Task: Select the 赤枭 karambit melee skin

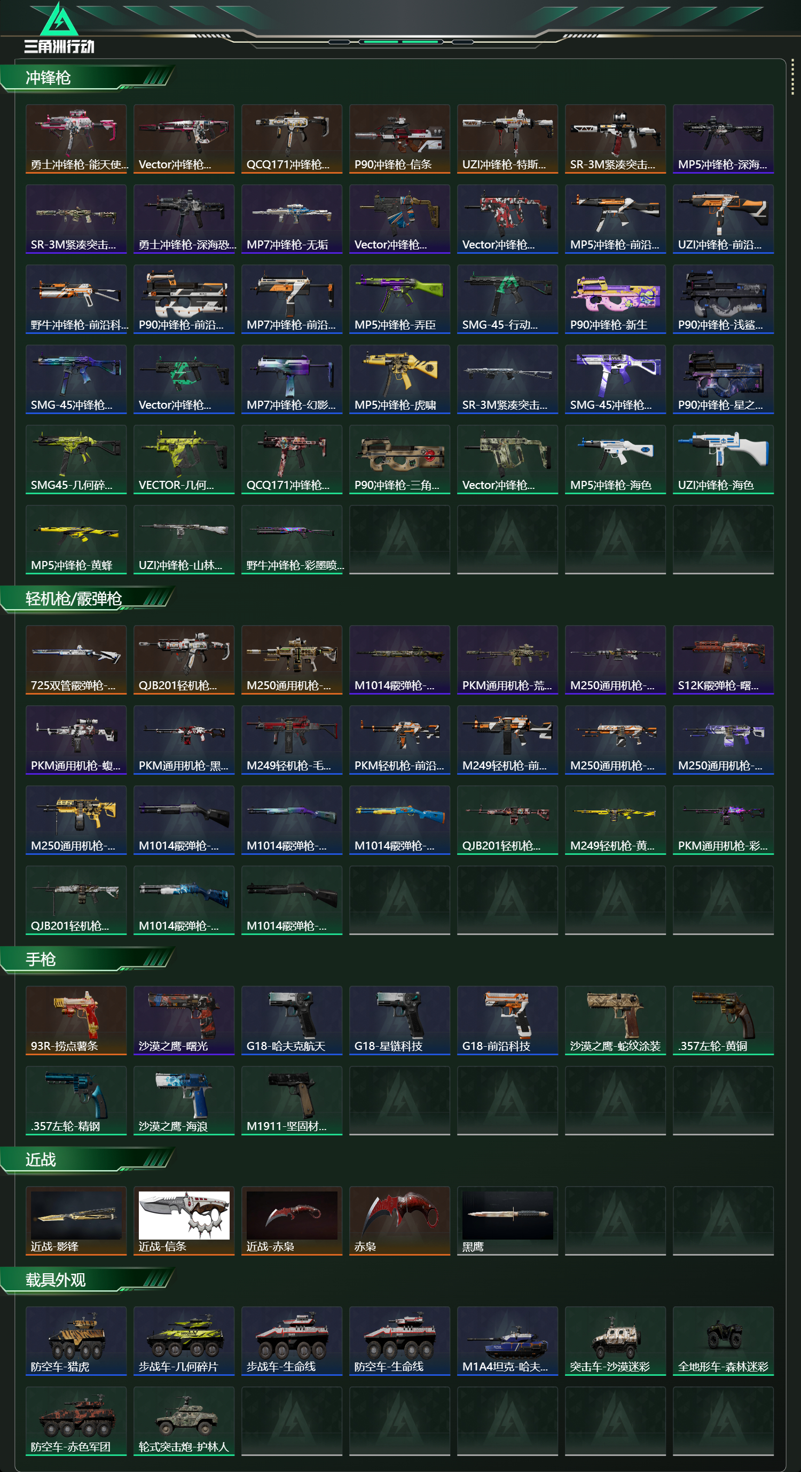Action: click(x=399, y=1220)
